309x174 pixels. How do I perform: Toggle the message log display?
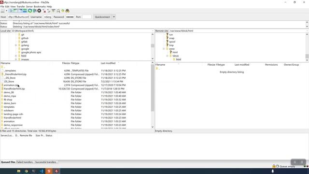pyautogui.click(x=11, y=11)
